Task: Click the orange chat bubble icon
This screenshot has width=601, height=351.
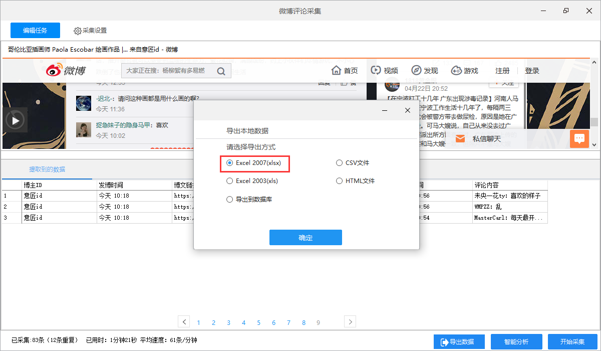Action: [579, 139]
